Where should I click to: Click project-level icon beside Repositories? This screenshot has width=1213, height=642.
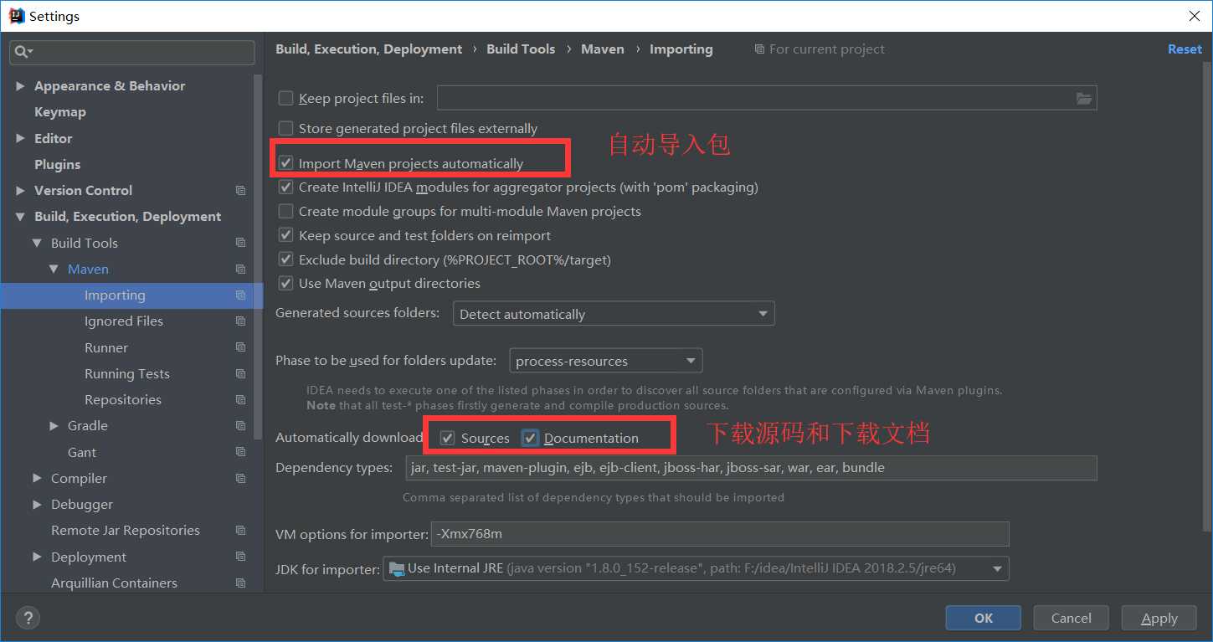240,400
